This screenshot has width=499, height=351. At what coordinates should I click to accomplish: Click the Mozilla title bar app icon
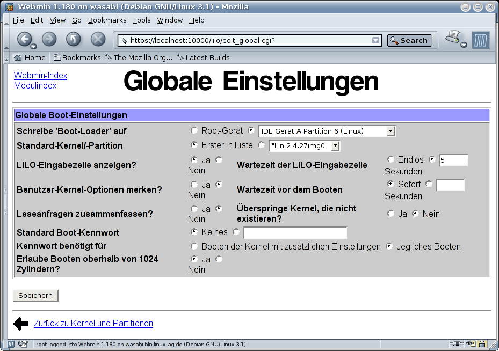pos(10,6)
